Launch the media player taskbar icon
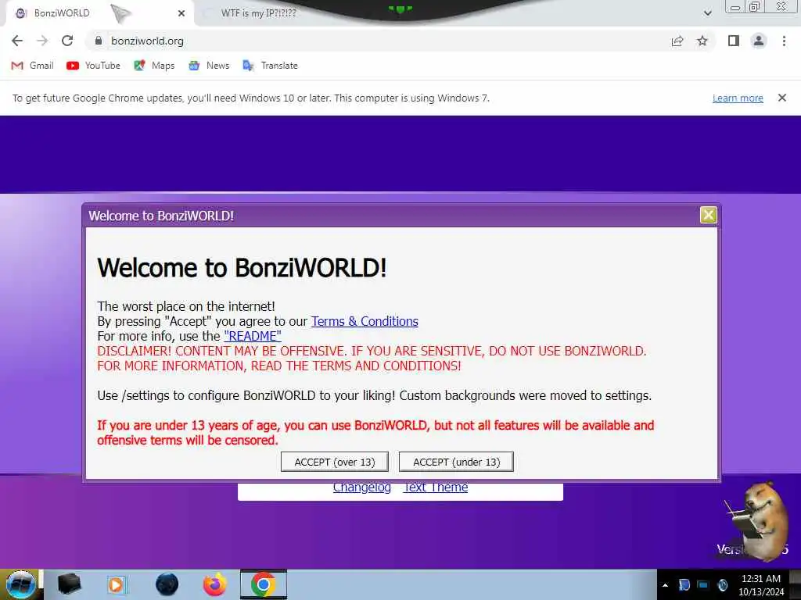801x600 pixels. [117, 584]
